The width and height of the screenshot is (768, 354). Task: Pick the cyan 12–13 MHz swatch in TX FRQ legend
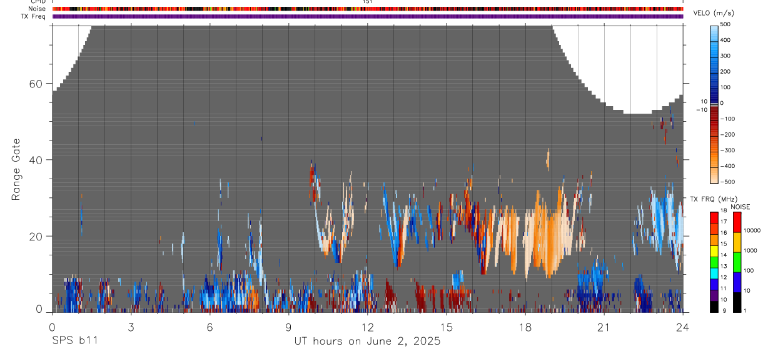[x=714, y=273]
